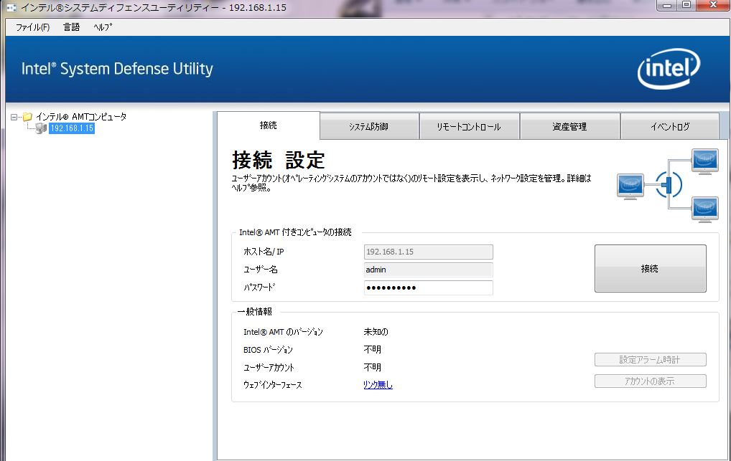
Task: Click the folder icon beside インテル® AMTコンピュータ
Action: [x=27, y=116]
